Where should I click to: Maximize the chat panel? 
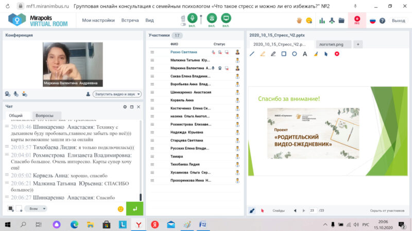point(132,107)
